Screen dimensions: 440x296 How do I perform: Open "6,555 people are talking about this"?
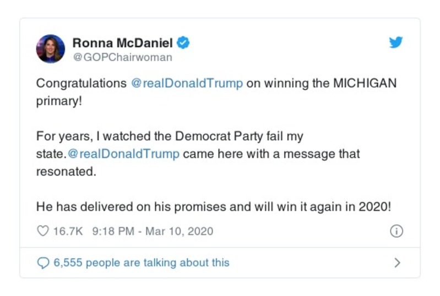point(141,263)
